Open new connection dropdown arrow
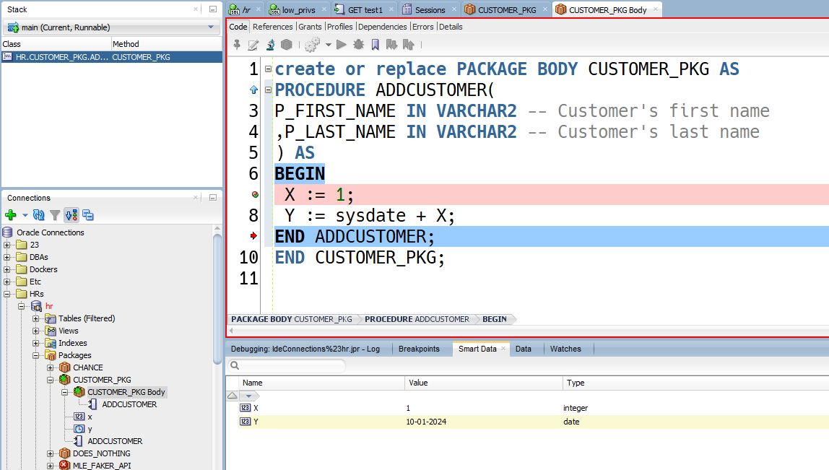 coord(25,214)
